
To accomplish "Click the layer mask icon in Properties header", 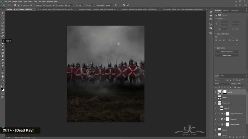I will click(220, 15).
